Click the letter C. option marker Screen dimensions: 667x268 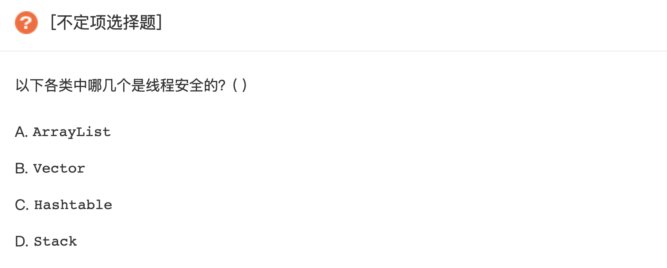coord(22,205)
